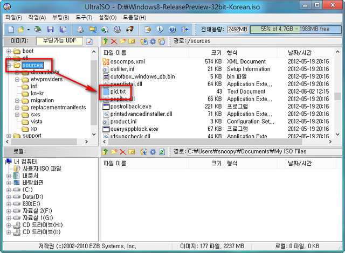Image resolution: width=345 pixels, height=253 pixels.
Task: Sort image files by 크기 column
Action: [x=206, y=53]
